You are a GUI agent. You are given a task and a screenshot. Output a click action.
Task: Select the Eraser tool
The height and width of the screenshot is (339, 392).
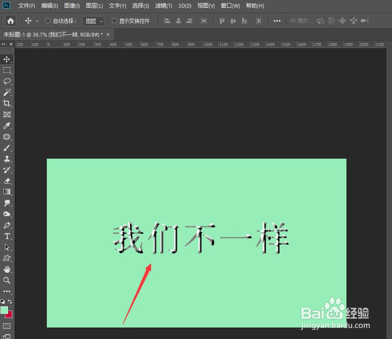[7, 181]
